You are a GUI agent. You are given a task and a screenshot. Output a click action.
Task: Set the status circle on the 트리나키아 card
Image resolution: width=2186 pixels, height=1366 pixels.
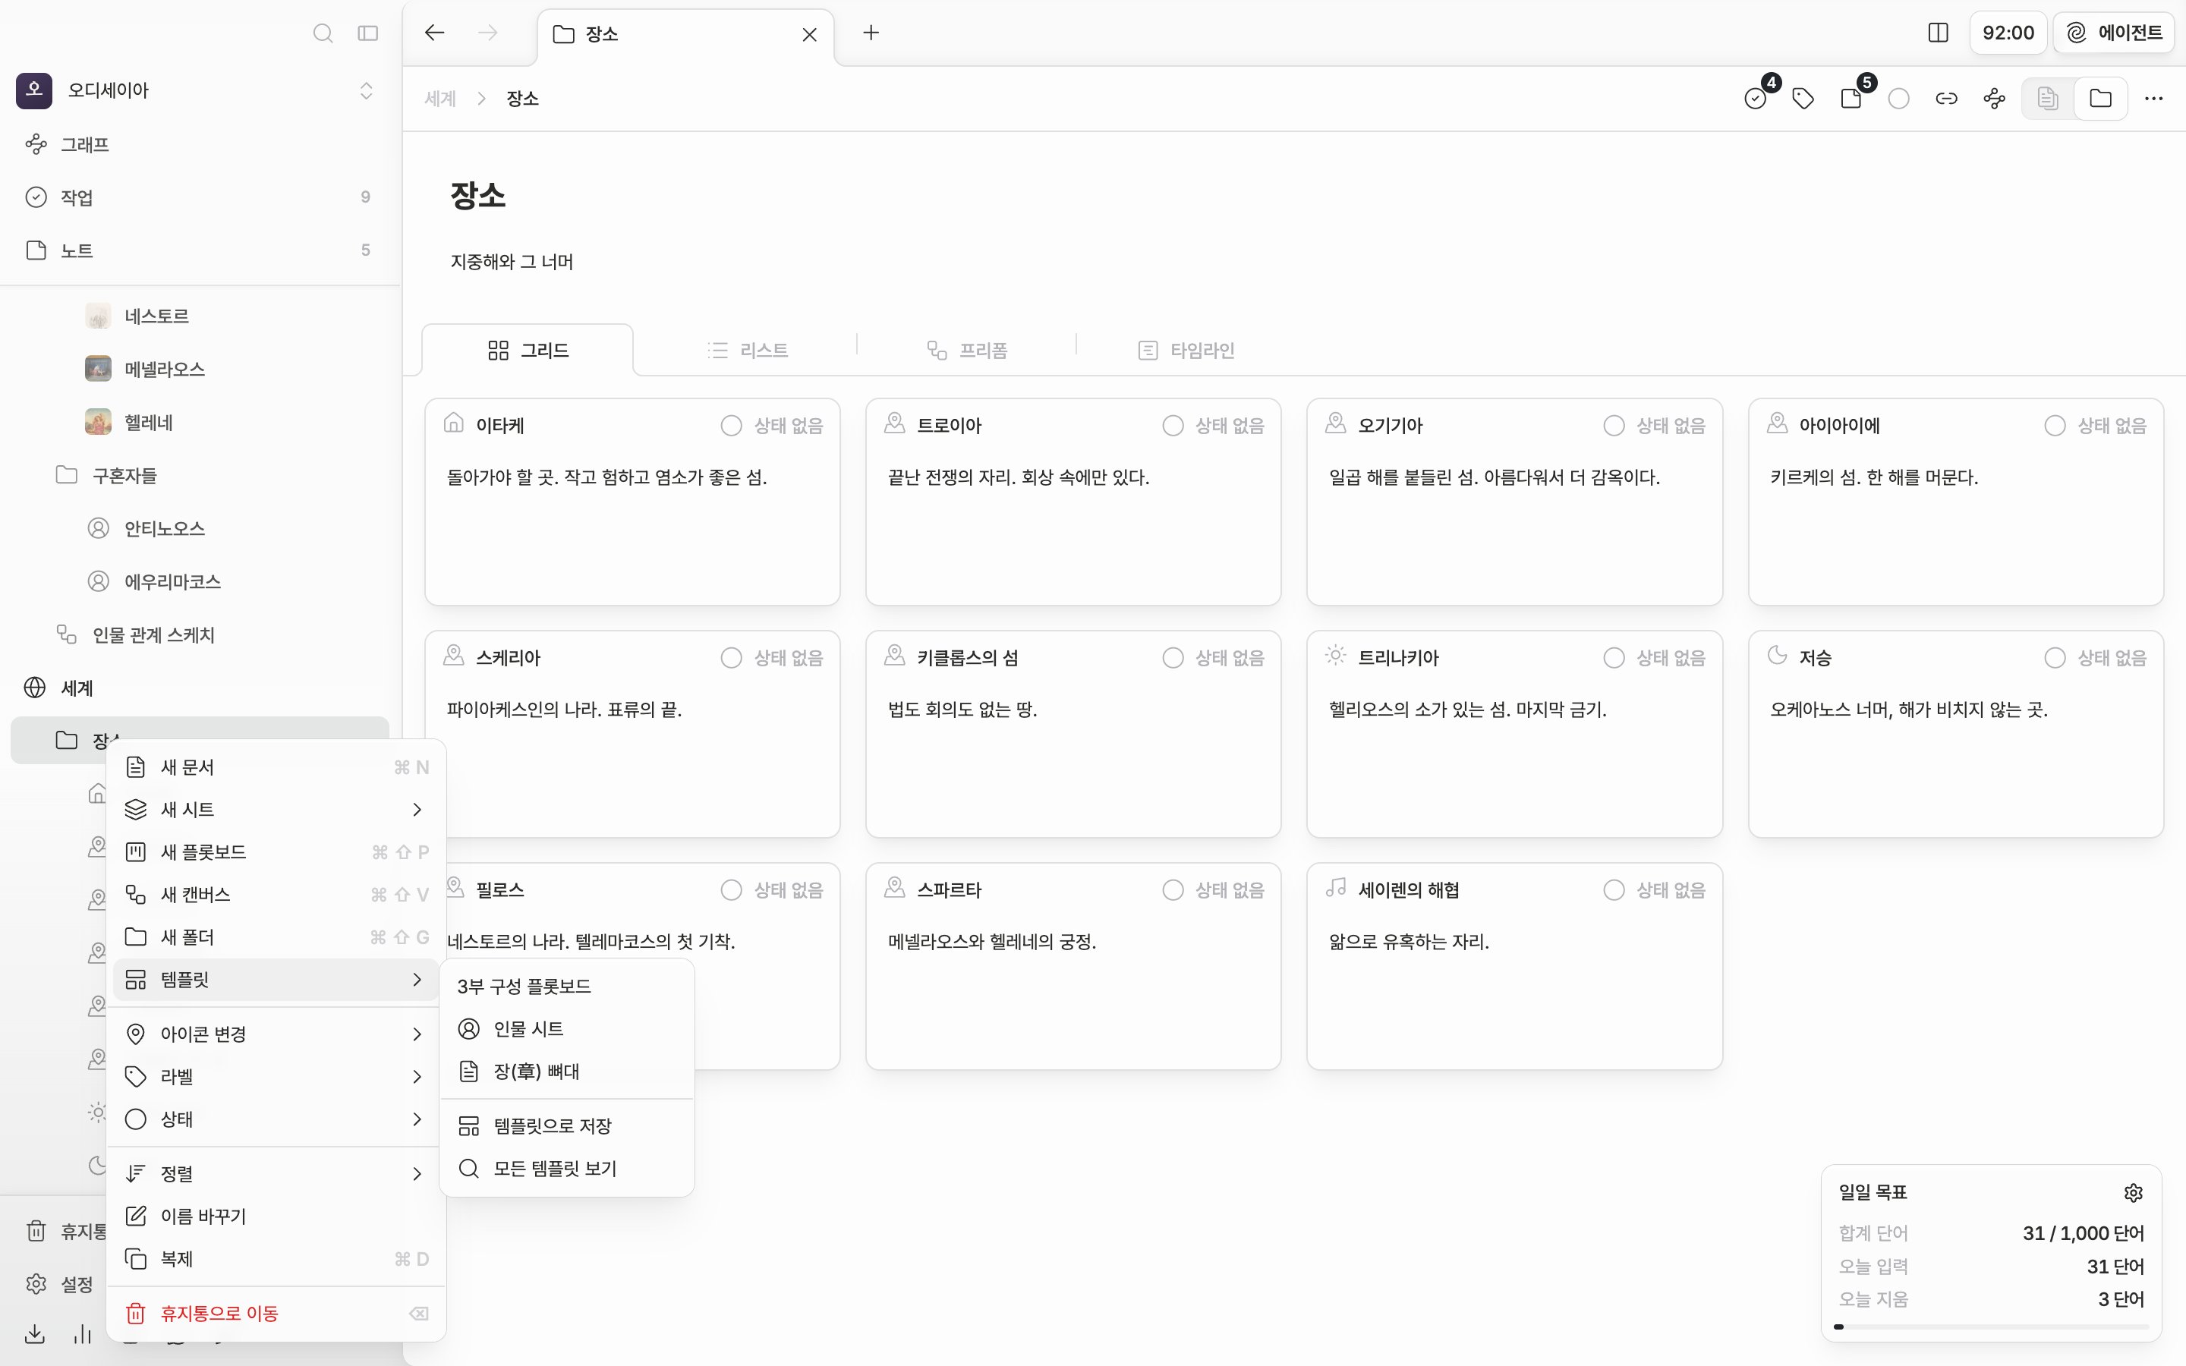click(x=1613, y=658)
